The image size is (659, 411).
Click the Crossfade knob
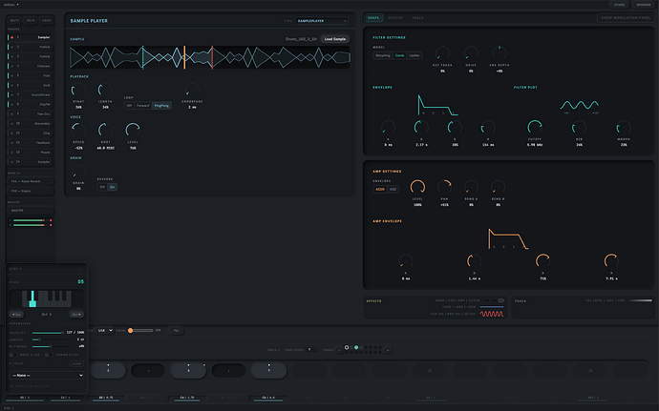pos(192,90)
